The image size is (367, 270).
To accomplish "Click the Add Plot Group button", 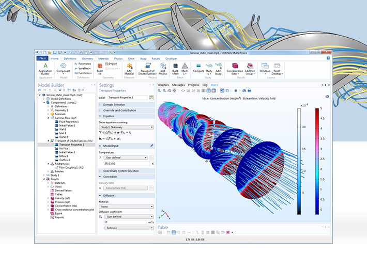I will click(x=250, y=69).
